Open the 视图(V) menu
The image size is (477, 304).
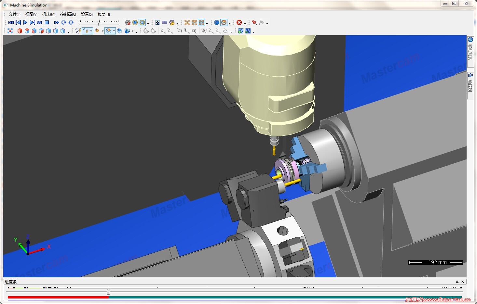(x=31, y=14)
